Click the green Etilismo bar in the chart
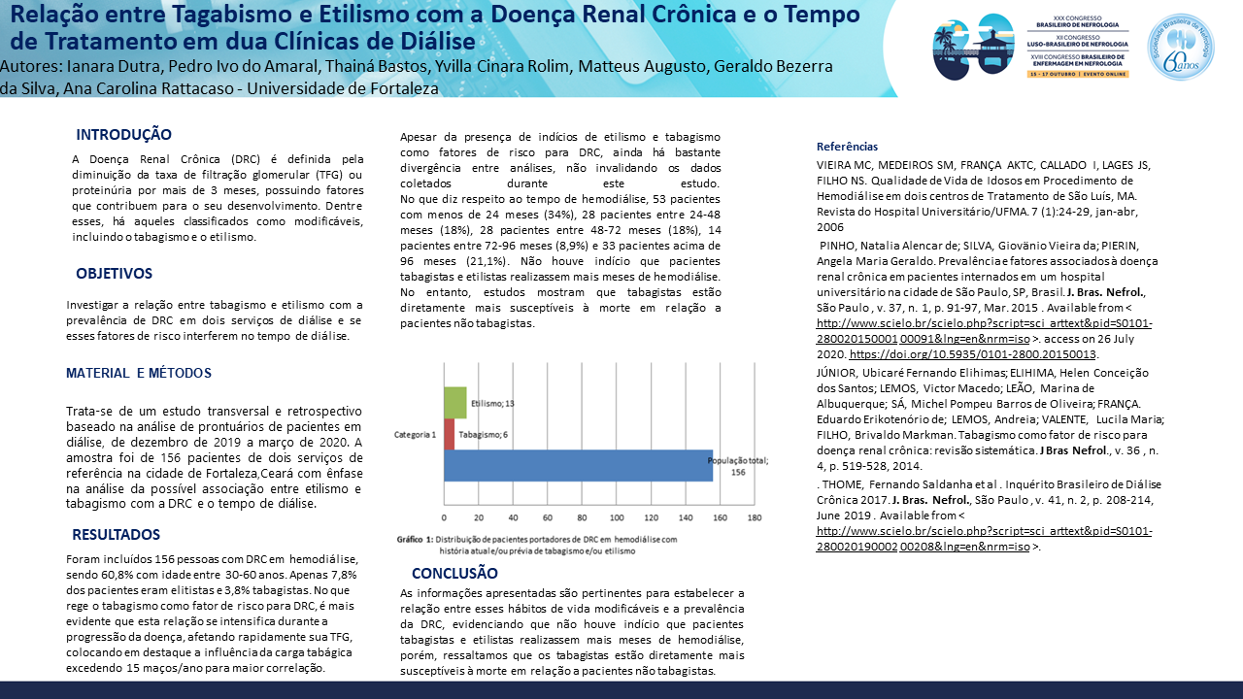 click(x=455, y=402)
